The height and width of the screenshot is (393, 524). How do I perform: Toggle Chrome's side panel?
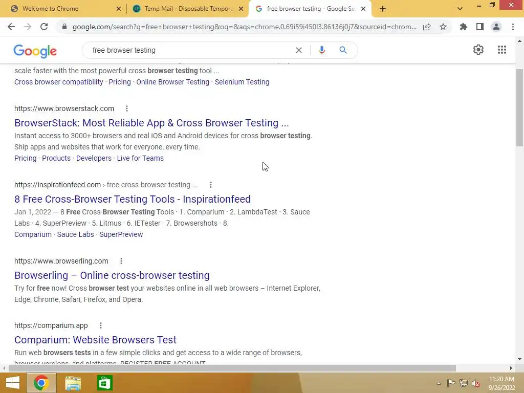480,27
